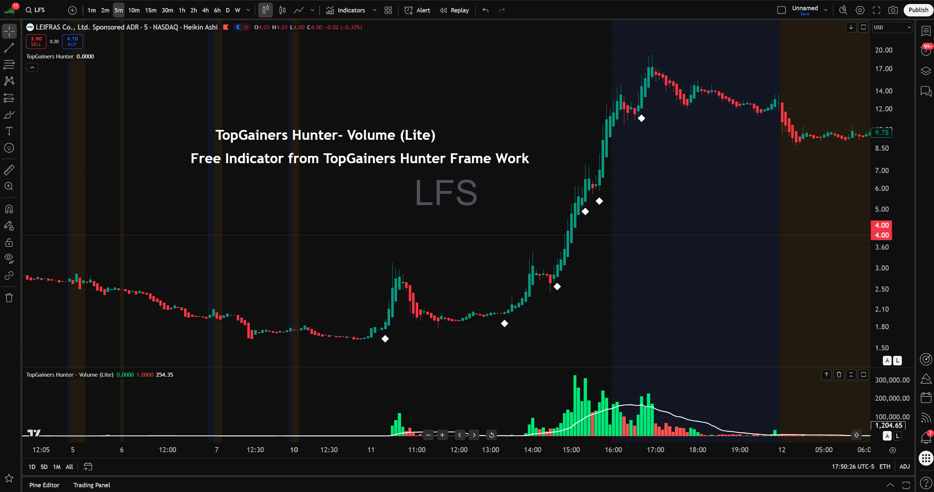
Task: Pick the measure ruler tool
Action: click(9, 169)
